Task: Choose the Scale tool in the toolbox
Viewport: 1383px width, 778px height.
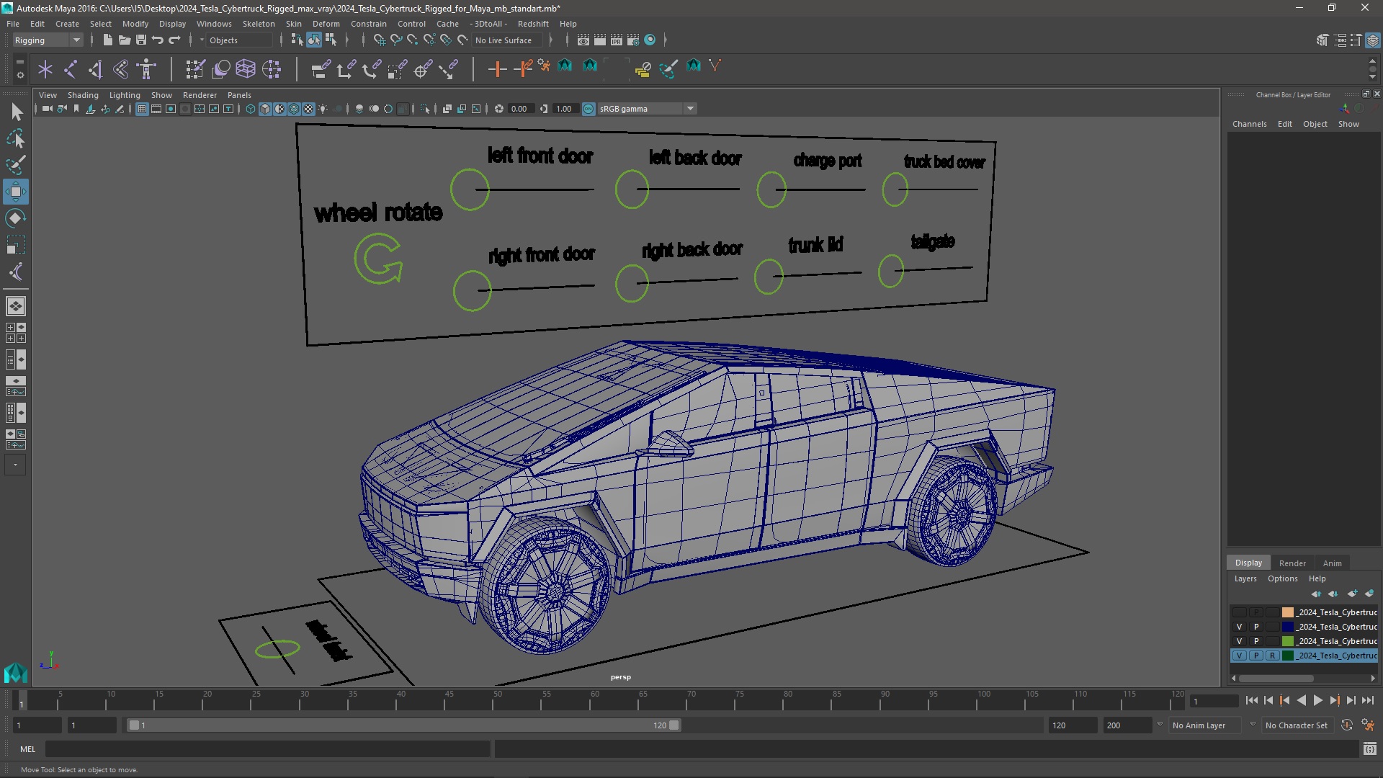Action: 16,245
